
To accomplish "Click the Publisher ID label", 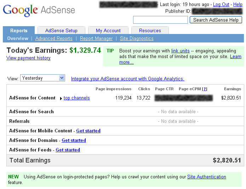I will [178, 11].
